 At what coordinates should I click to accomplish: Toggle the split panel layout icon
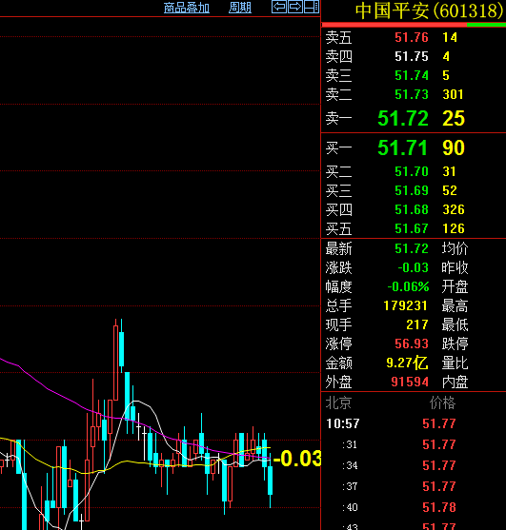coord(311,7)
